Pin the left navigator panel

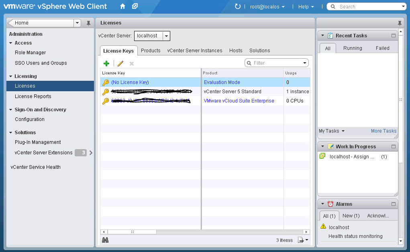(x=89, y=23)
